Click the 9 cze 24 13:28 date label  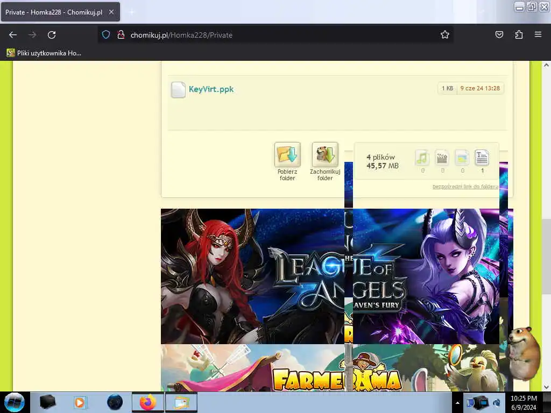[x=480, y=89]
